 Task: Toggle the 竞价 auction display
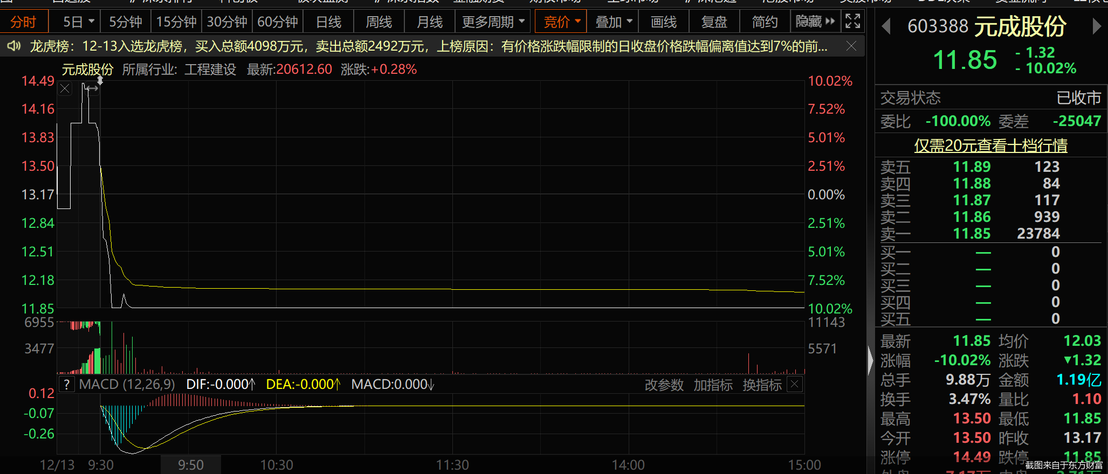[561, 22]
